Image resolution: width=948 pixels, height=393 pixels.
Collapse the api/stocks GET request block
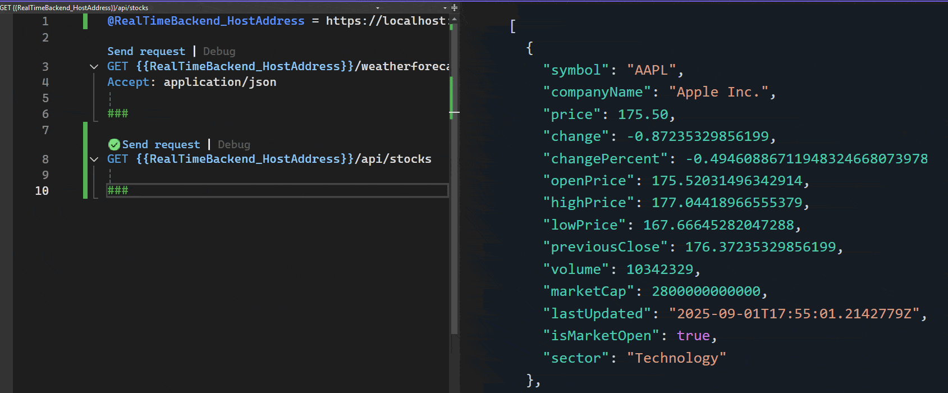point(94,159)
